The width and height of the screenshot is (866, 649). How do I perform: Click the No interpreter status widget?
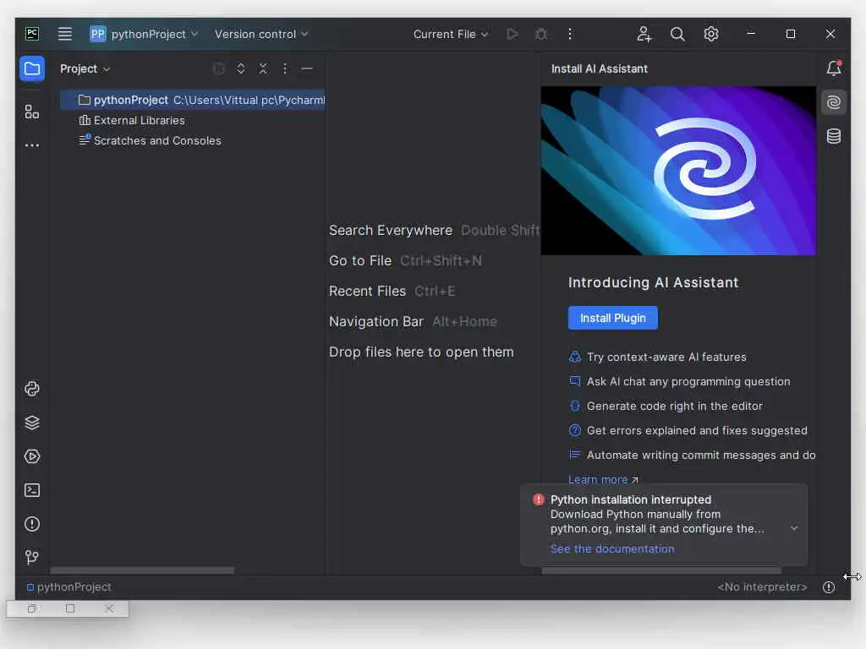(762, 587)
